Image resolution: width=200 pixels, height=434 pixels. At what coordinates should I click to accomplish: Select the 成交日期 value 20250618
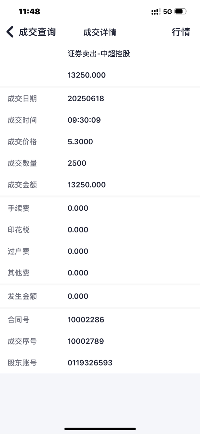[x=86, y=98]
